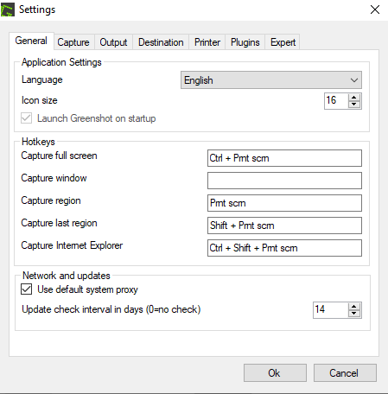Click the Capture last region hotkey field

tap(284, 226)
